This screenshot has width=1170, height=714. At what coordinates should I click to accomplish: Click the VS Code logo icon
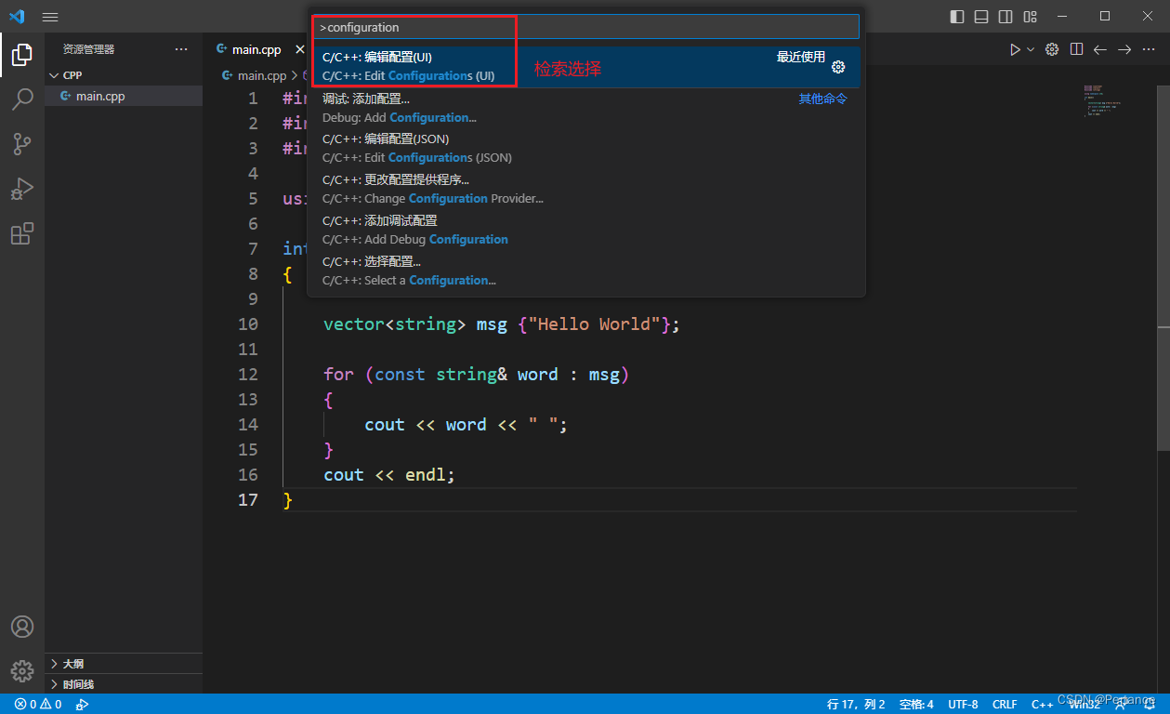[17, 17]
